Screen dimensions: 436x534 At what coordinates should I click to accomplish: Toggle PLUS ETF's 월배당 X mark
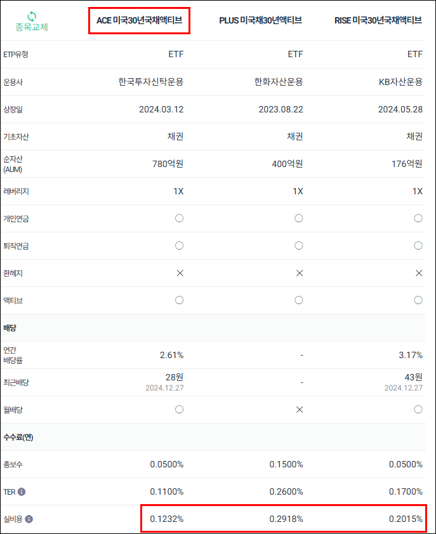pyautogui.click(x=298, y=410)
